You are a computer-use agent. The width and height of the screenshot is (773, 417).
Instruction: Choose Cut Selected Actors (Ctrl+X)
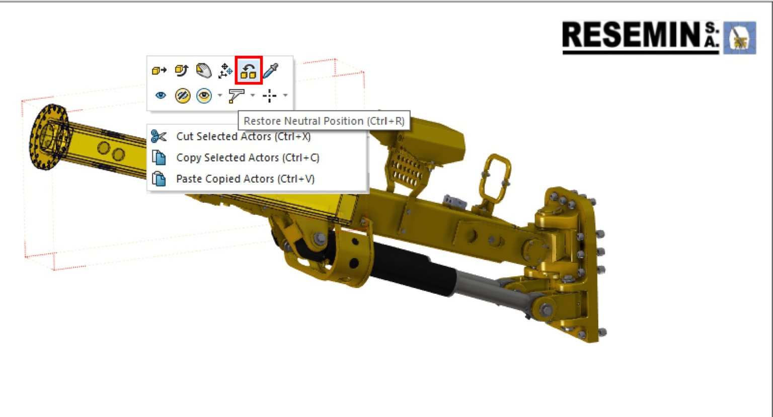[x=258, y=136]
